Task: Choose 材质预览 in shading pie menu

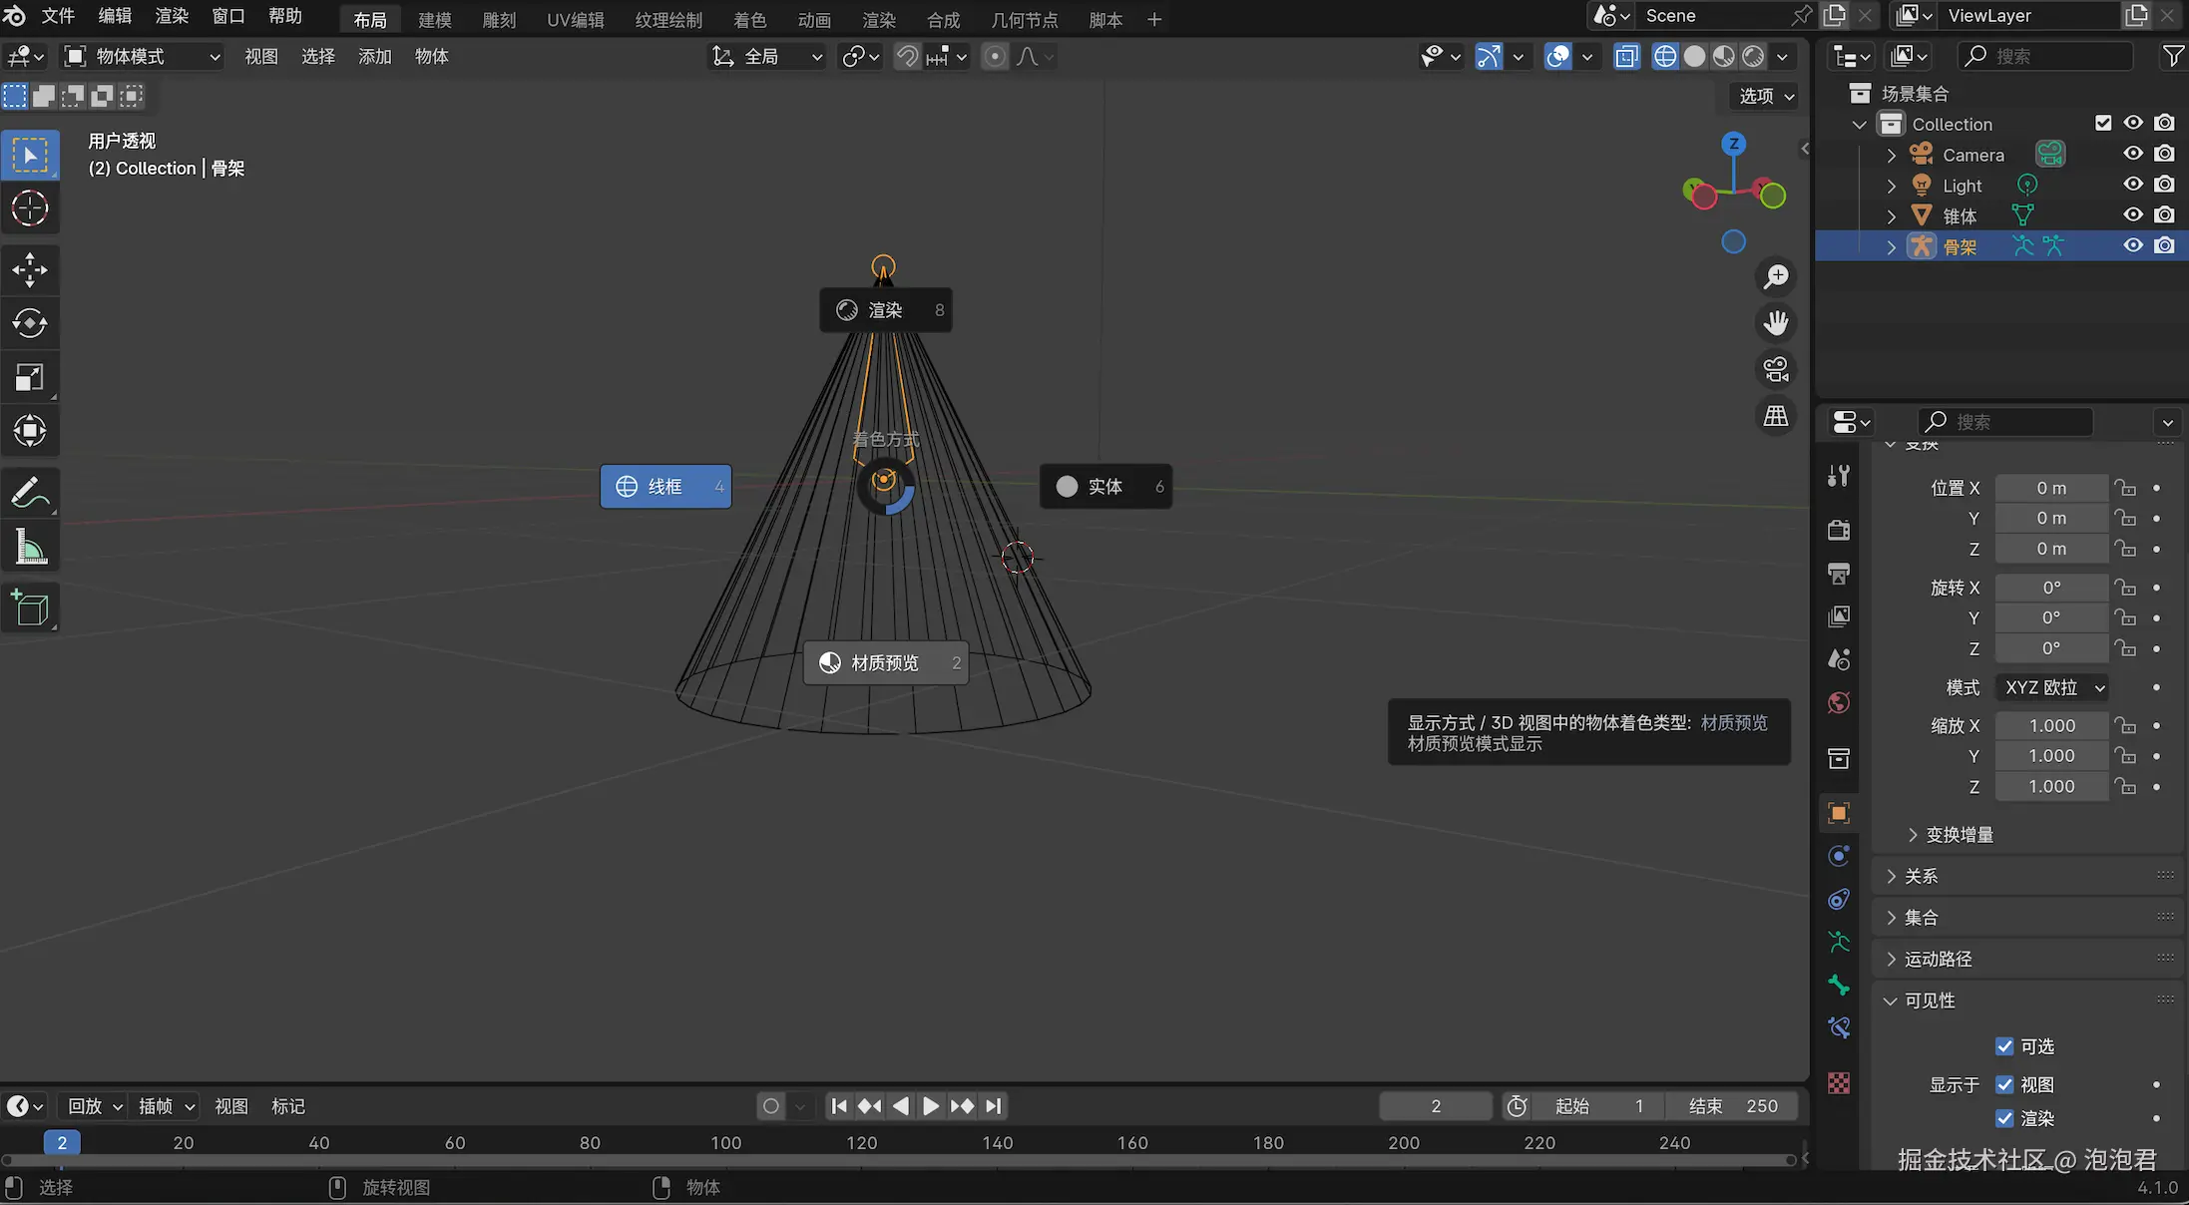Action: click(885, 663)
